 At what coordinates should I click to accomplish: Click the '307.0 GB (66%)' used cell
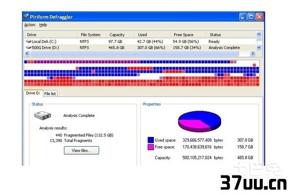click(x=151, y=48)
